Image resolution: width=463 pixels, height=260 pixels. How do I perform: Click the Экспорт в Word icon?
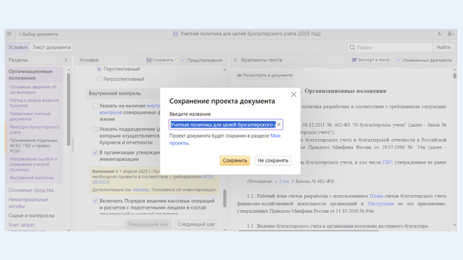coord(355,60)
